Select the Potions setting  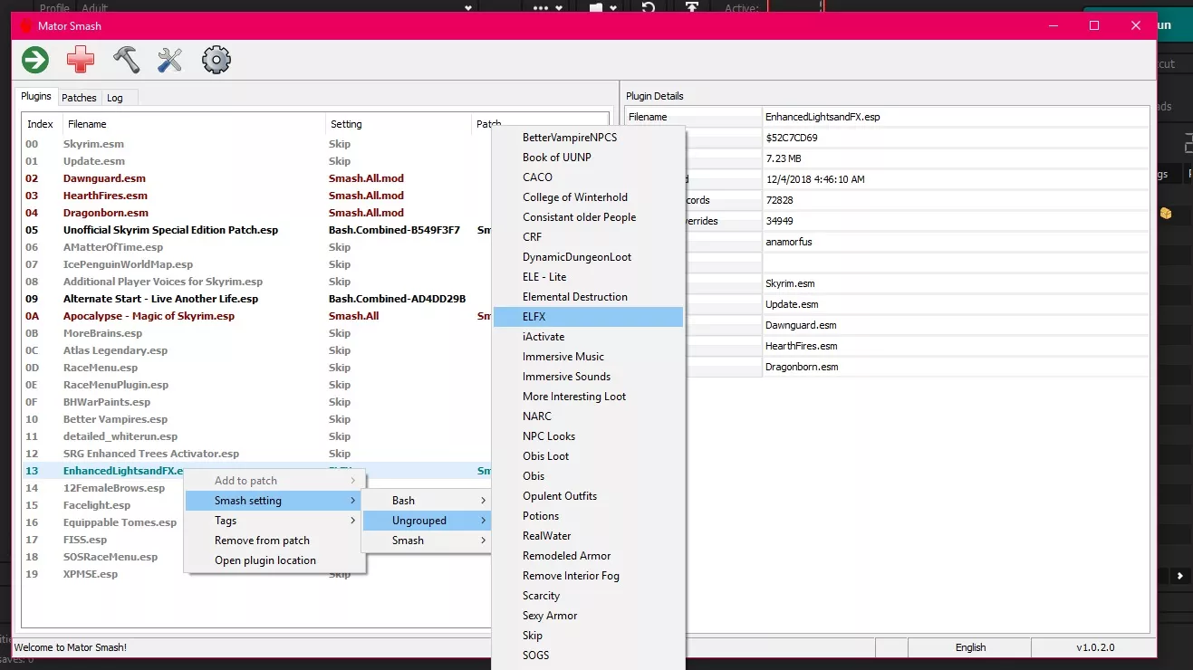588,516
